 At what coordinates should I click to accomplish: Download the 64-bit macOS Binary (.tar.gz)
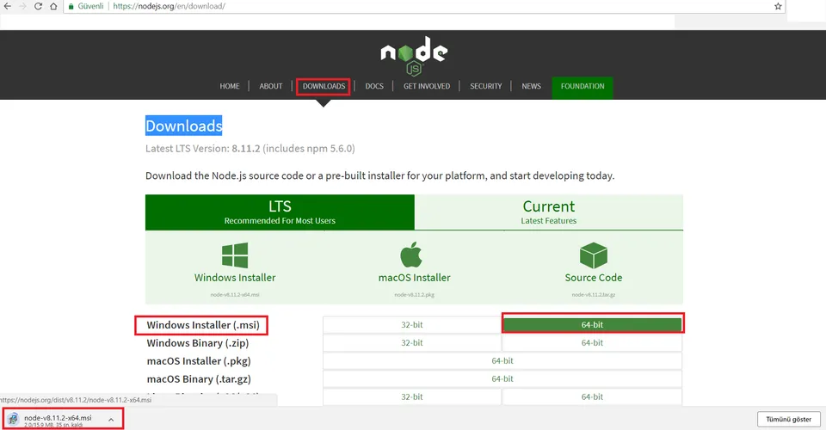tap(502, 379)
